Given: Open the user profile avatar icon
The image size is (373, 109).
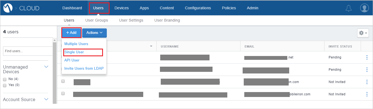Looking at the screenshot, I should tap(364, 8).
